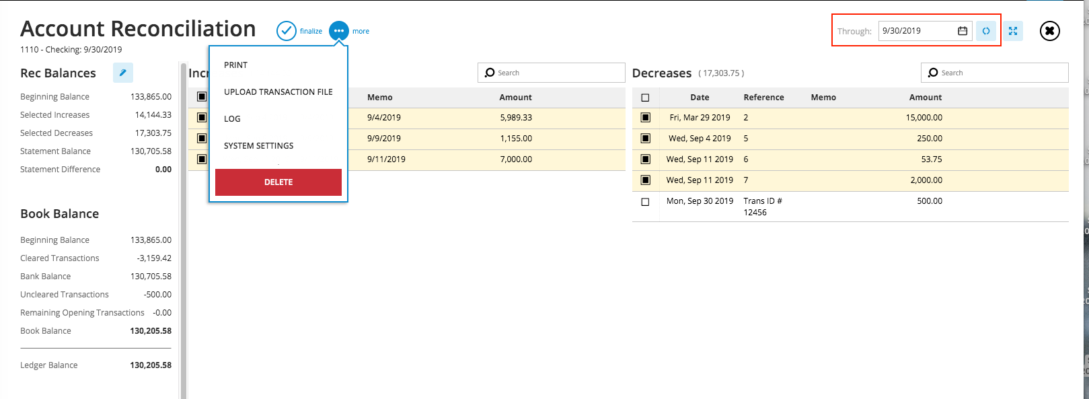
Task: Click the Cleared Transactions -3,159.42 value
Action: coord(154,258)
